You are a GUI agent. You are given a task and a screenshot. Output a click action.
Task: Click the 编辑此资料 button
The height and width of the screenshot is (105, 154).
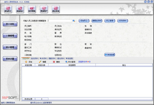[x=97, y=21]
